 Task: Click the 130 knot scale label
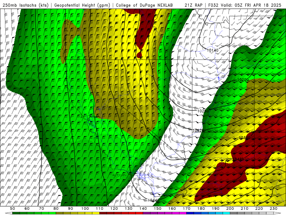click(x=129, y=209)
